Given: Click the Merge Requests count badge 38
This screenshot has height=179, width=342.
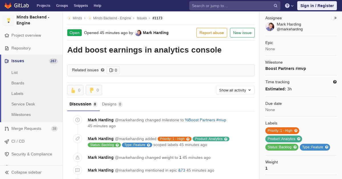Looking at the screenshot, I should pyautogui.click(x=54, y=129).
